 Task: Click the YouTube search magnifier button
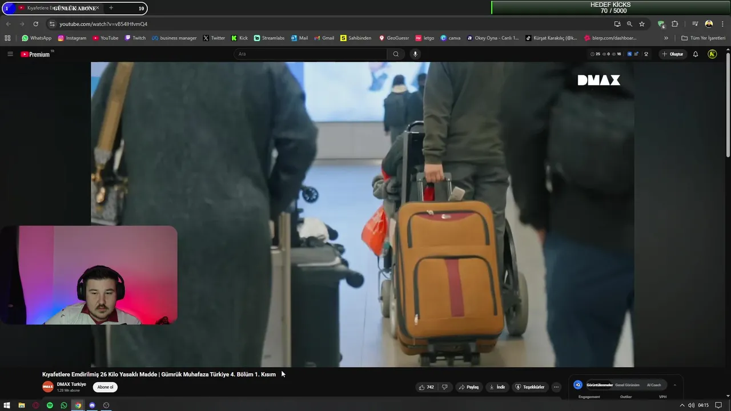point(396,54)
